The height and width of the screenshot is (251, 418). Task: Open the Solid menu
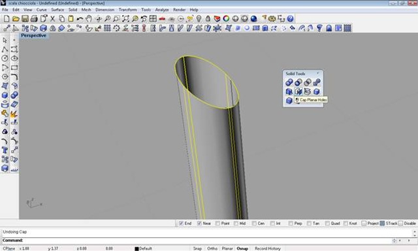[72, 10]
